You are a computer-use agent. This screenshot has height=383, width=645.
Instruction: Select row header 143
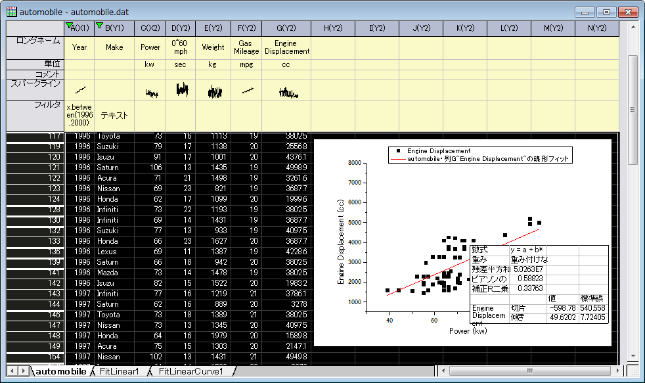(x=35, y=294)
